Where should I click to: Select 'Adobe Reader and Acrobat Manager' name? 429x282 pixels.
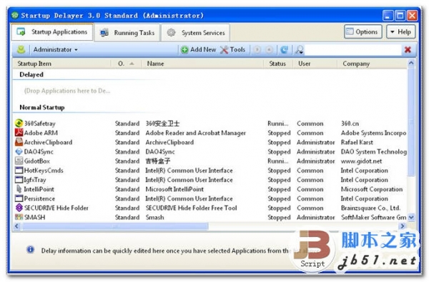coord(196,133)
